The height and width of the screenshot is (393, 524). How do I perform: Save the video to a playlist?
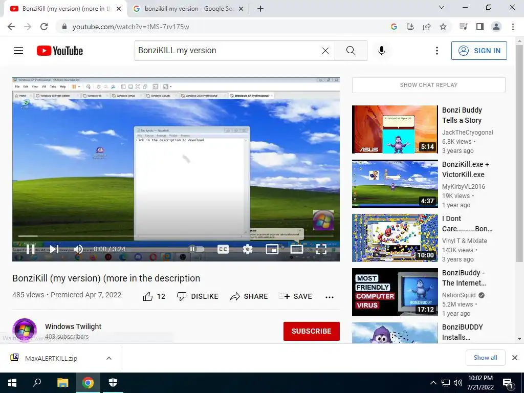click(295, 296)
